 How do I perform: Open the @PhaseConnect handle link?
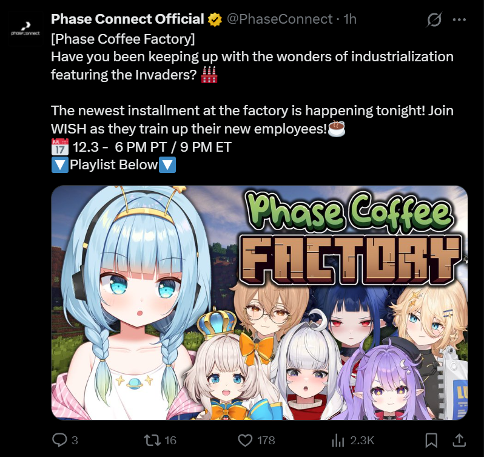pyautogui.click(x=280, y=19)
